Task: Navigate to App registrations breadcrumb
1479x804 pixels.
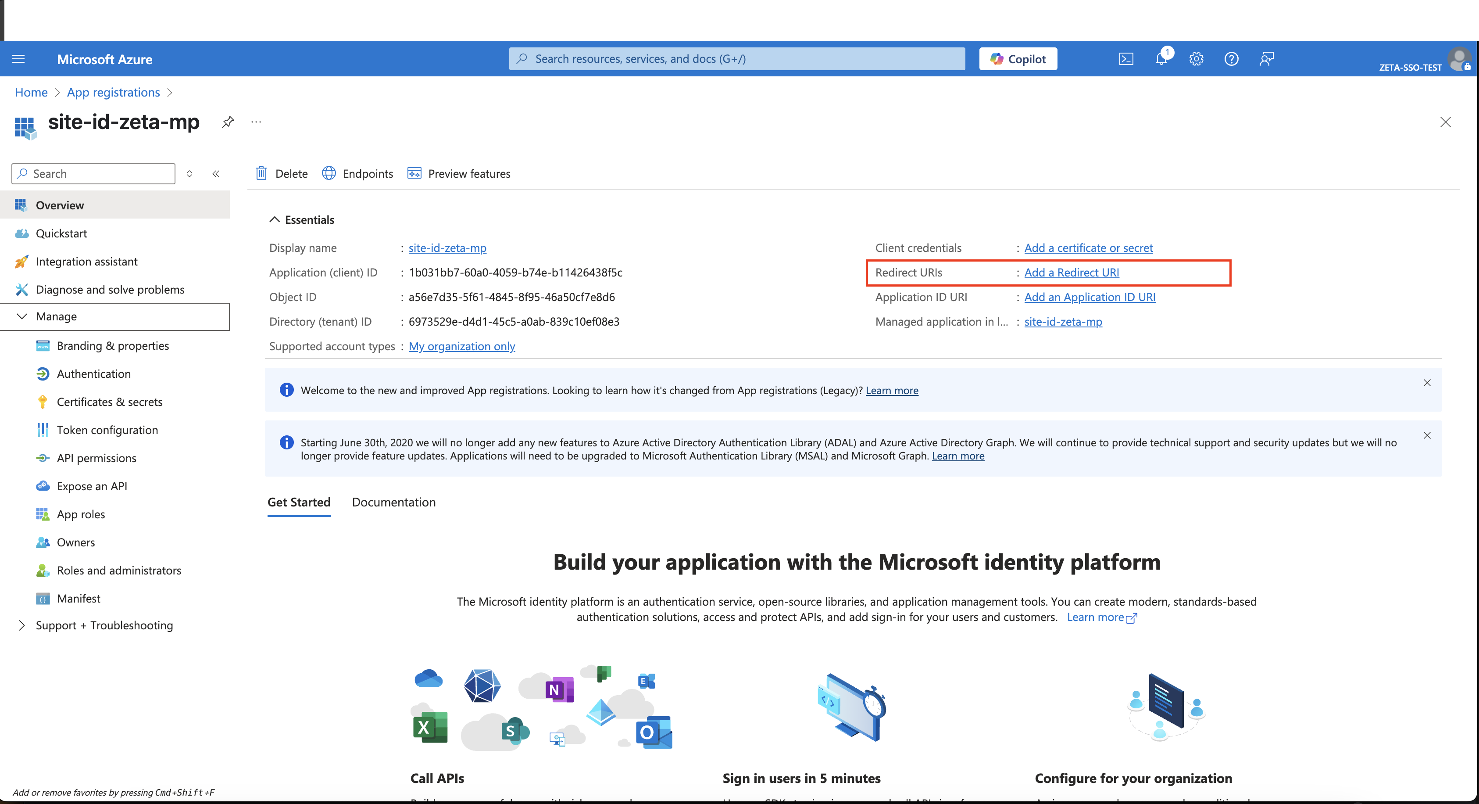Action: tap(113, 92)
